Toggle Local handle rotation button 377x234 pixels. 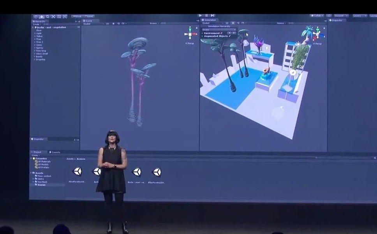tap(89, 16)
